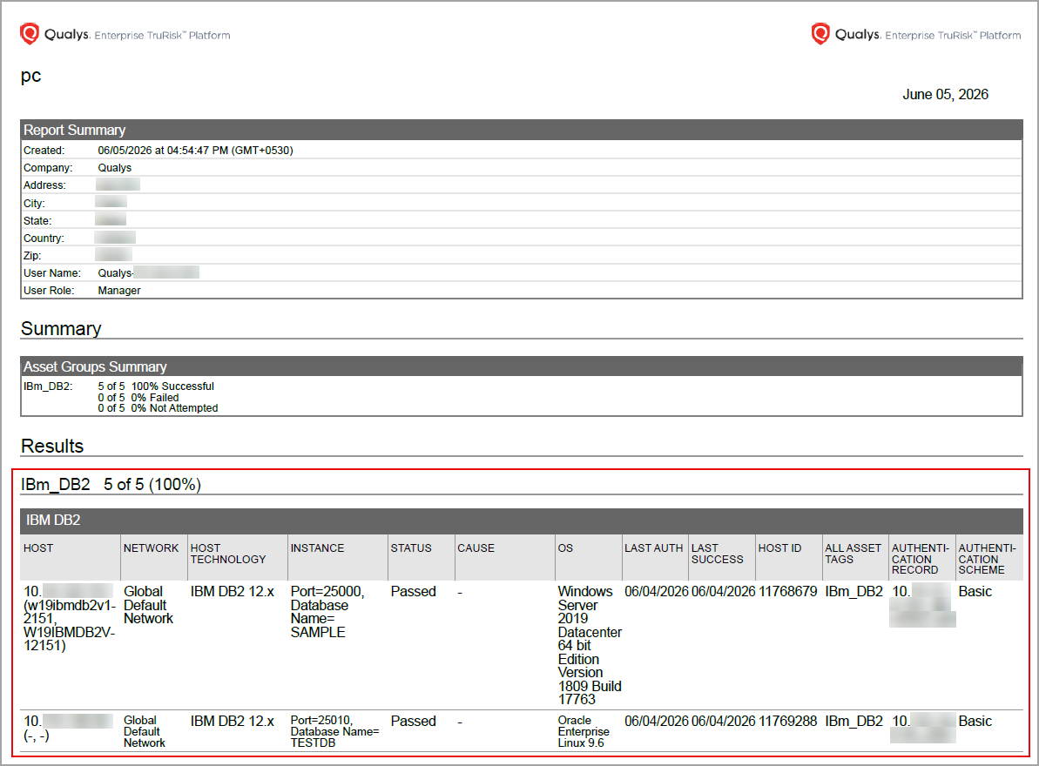Screen dimensions: 1039x766
Task: Select the report title 'pc'
Action: pyautogui.click(x=30, y=76)
